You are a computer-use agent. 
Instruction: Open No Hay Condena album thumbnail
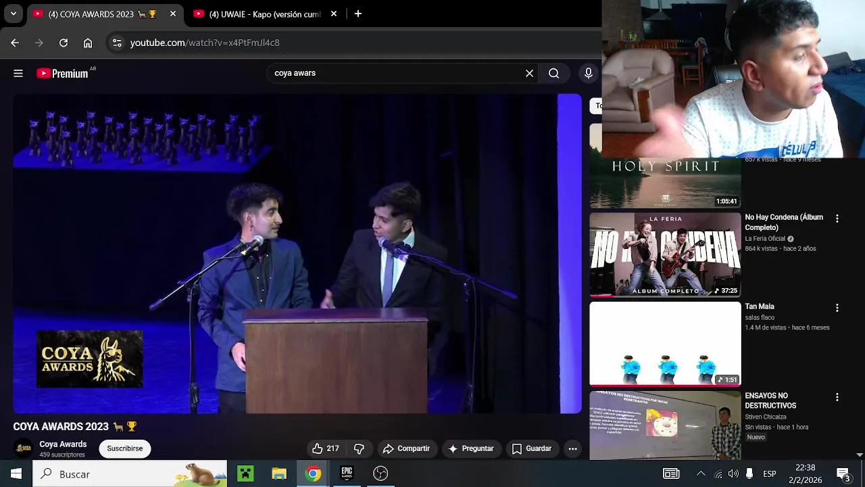tap(665, 254)
